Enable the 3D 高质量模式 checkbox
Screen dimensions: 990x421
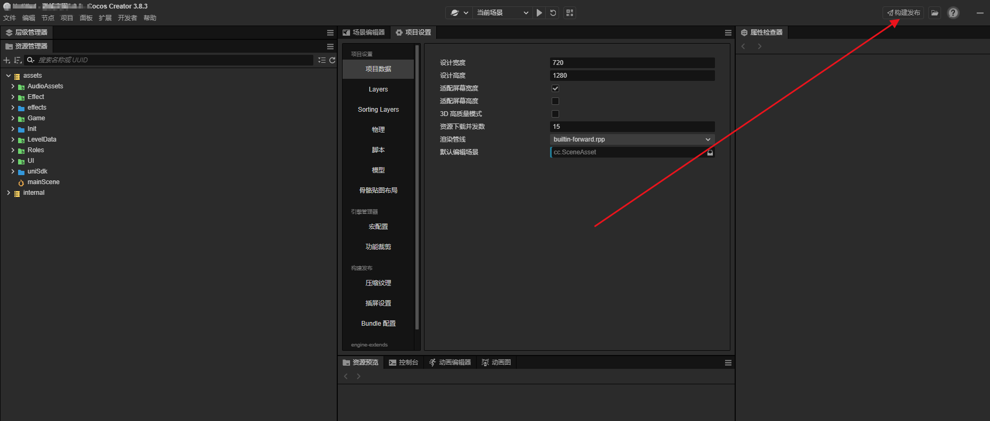pyautogui.click(x=555, y=114)
